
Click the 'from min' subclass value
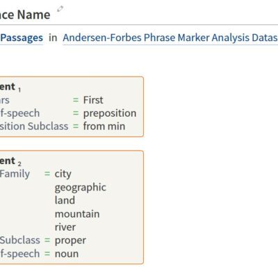click(x=104, y=126)
